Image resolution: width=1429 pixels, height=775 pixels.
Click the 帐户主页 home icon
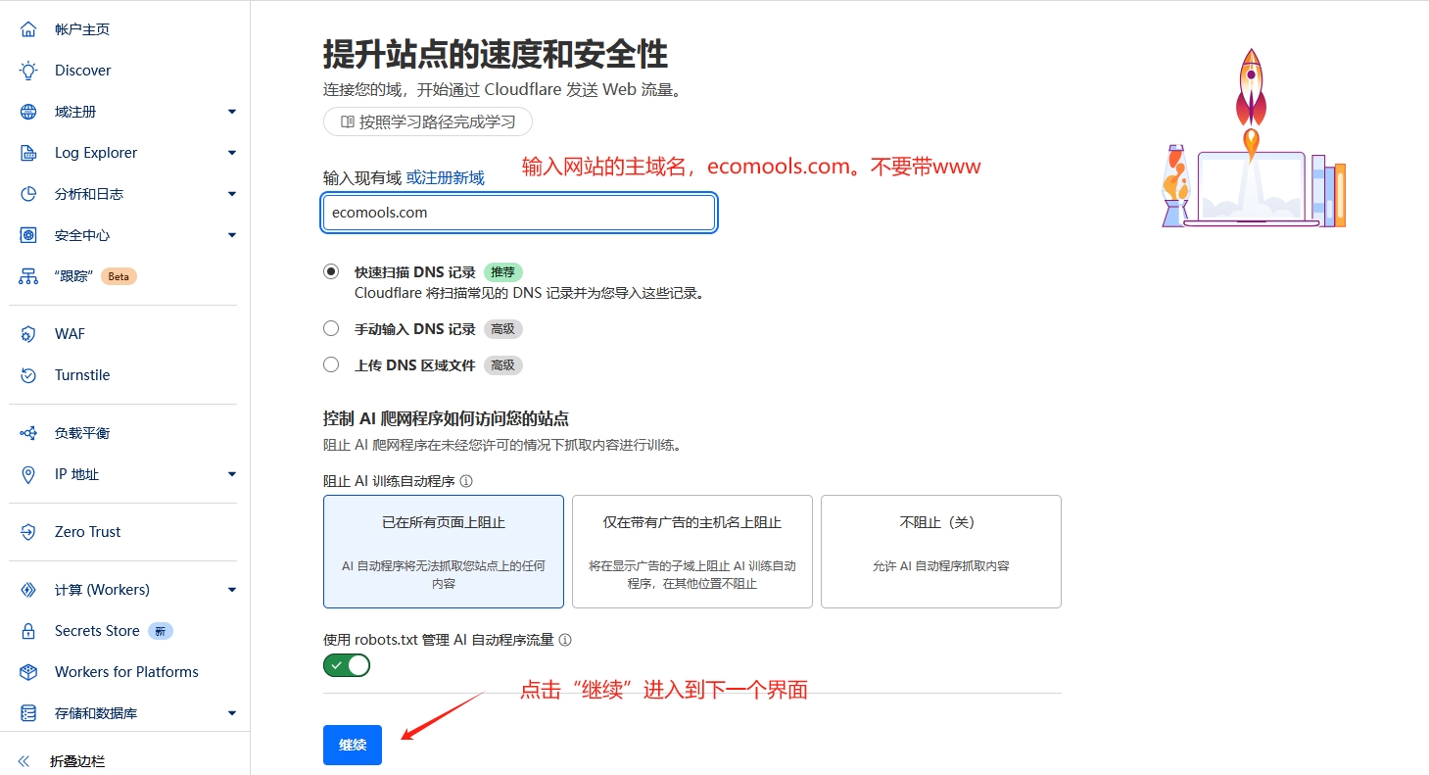28,29
